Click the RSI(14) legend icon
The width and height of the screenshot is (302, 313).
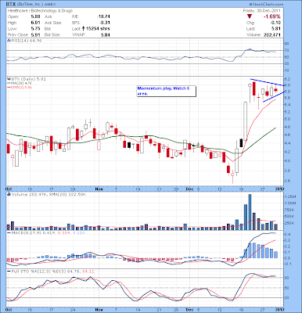point(9,41)
